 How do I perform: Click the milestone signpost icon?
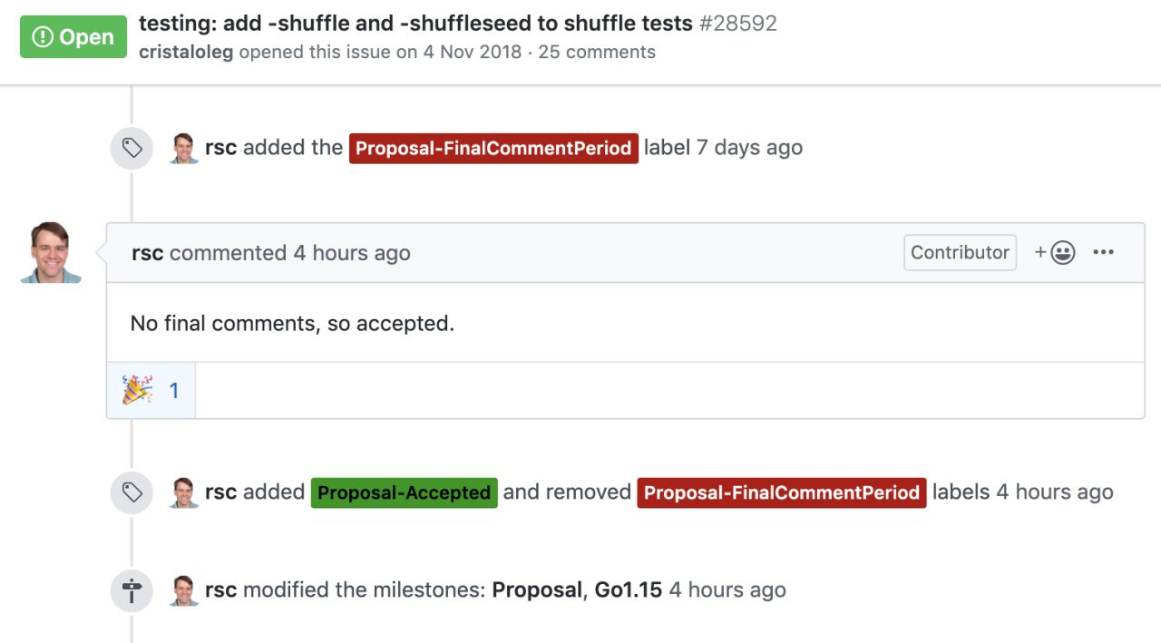pyautogui.click(x=132, y=590)
